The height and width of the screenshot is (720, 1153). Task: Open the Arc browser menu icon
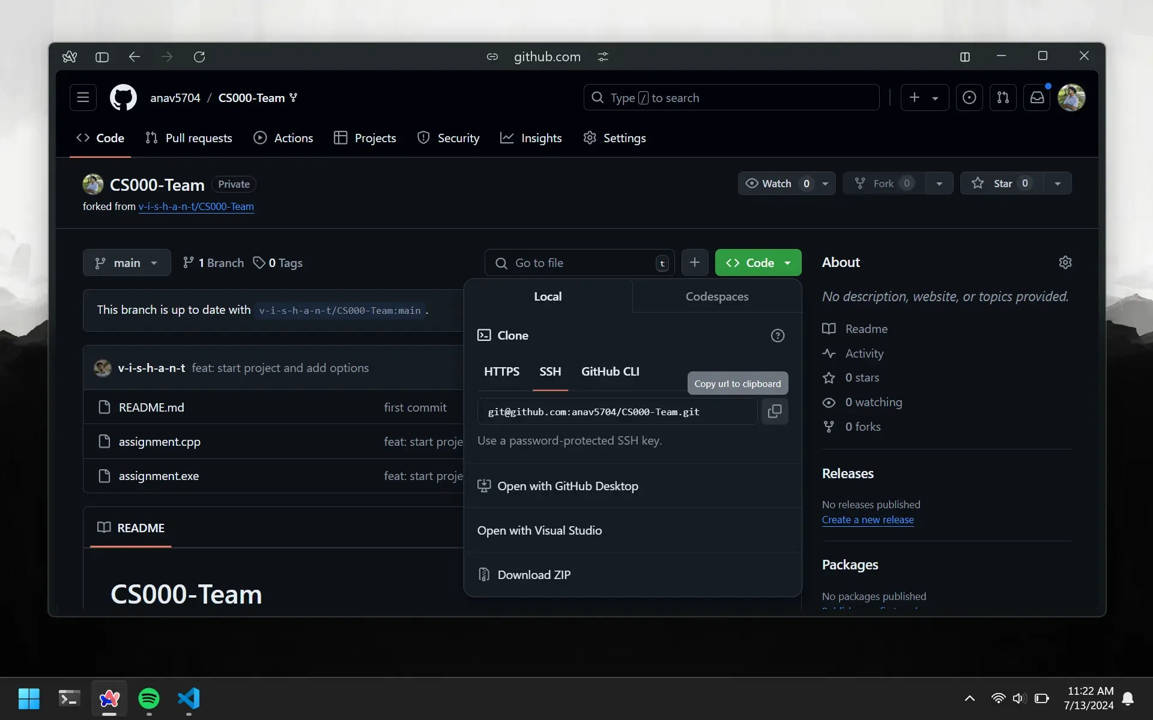(x=70, y=56)
